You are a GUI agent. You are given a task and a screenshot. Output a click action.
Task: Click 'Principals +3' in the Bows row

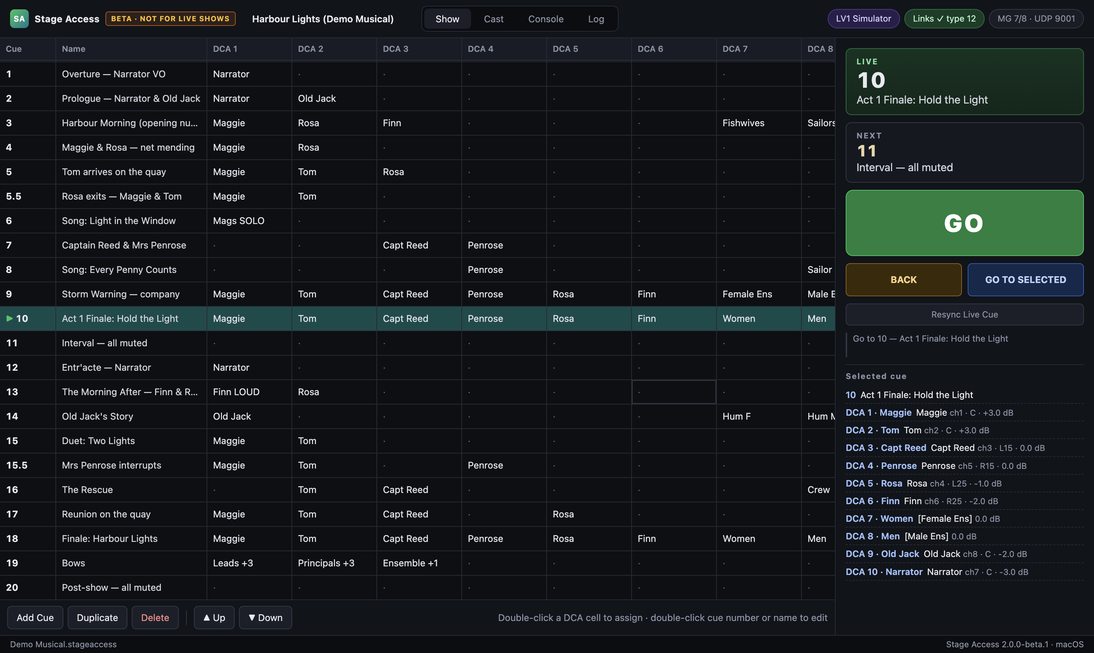[326, 563]
